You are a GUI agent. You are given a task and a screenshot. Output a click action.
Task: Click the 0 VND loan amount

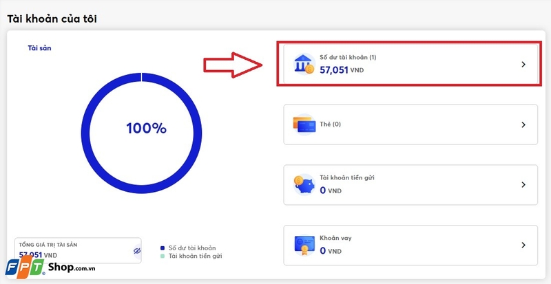331,251
